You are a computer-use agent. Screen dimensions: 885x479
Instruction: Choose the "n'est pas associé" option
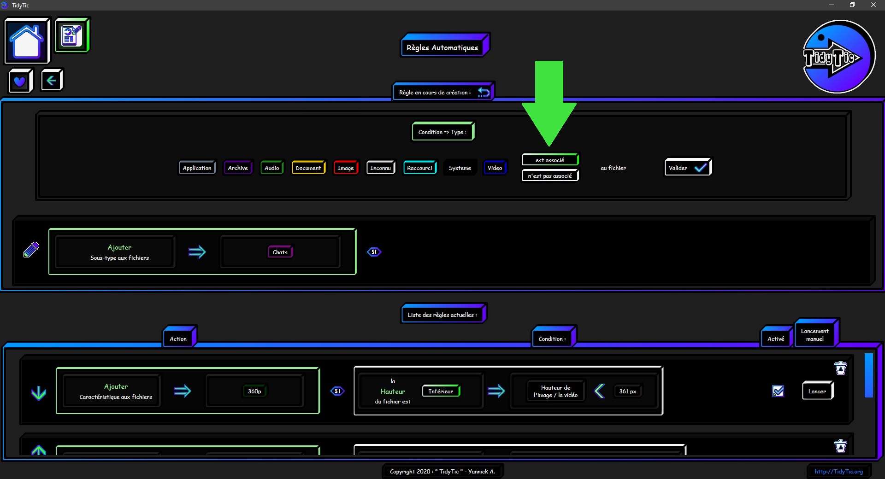pos(549,176)
